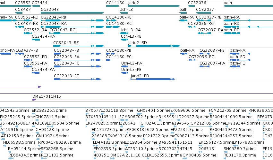Select the CG3552 gene label
273x160 pixels.
(x=23, y=3)
